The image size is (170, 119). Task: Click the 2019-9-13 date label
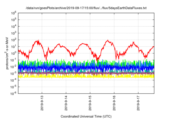(x=42, y=103)
